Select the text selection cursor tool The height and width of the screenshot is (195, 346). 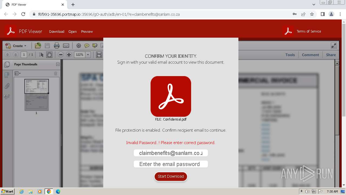point(41,55)
